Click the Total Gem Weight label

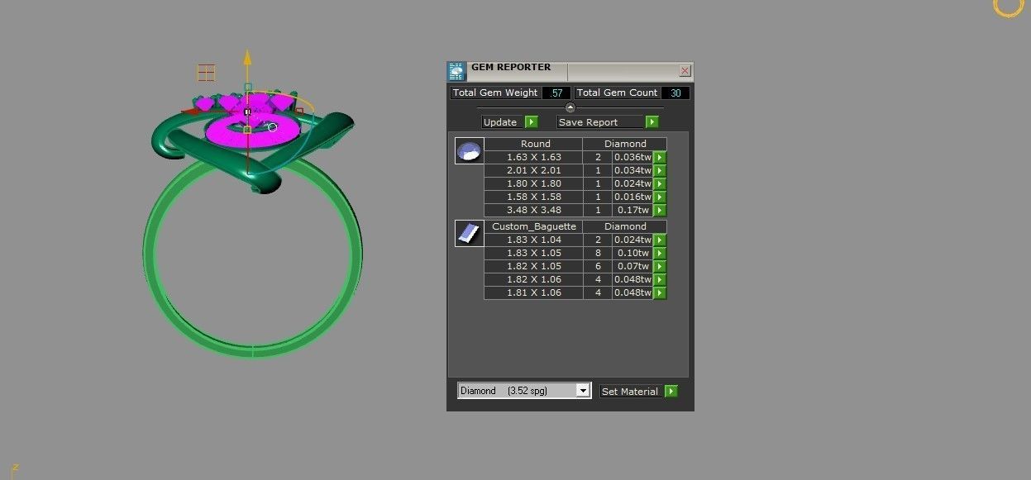click(x=495, y=93)
